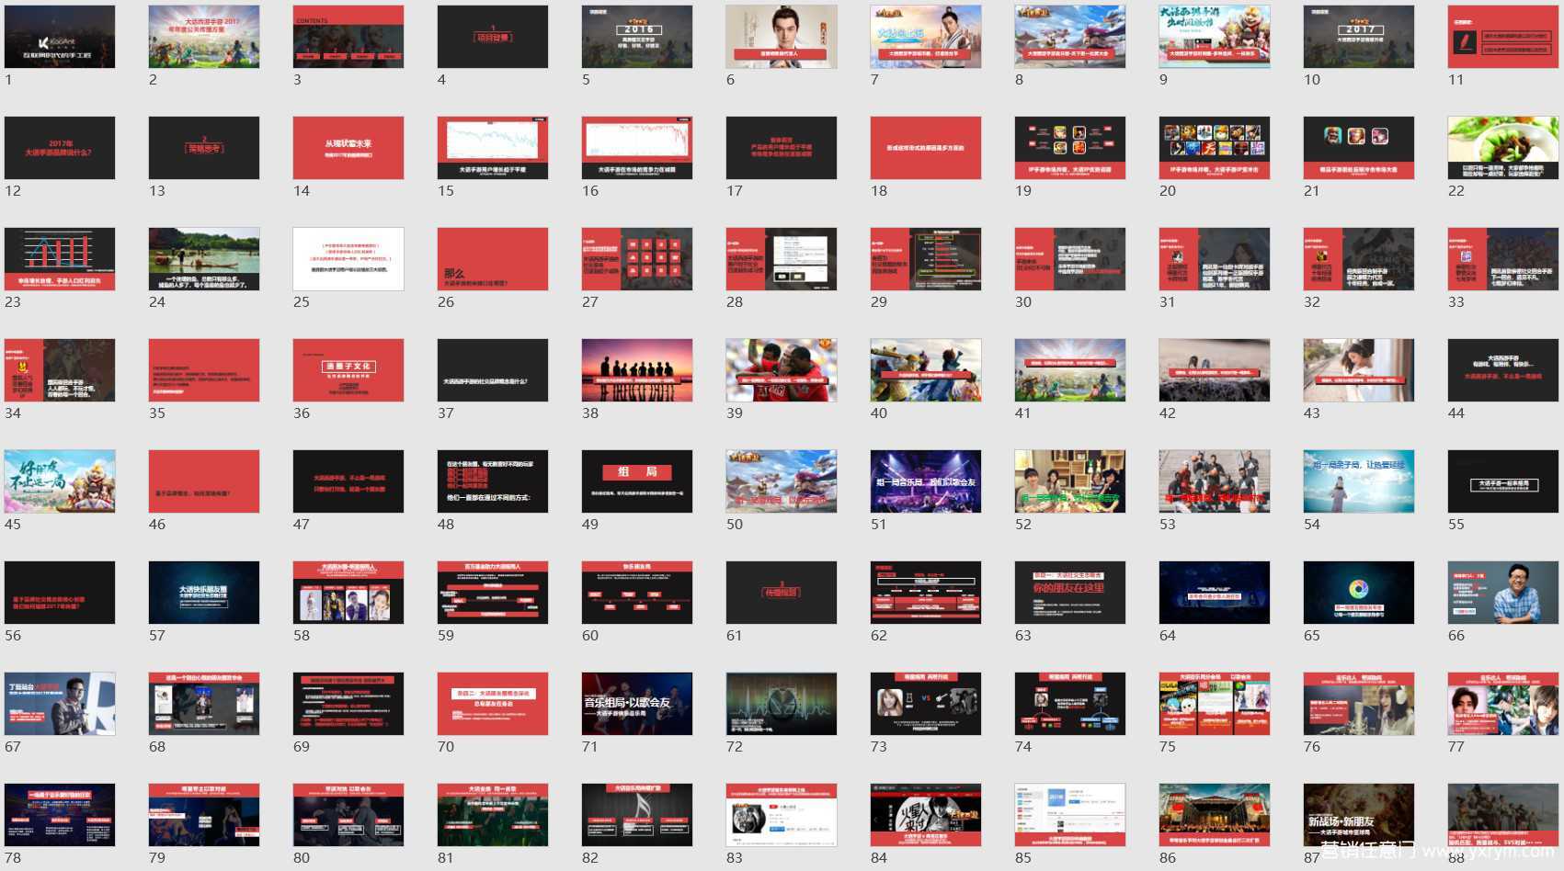The image size is (1564, 871).
Task: Select slide 83 thumbnail
Action: 782,815
